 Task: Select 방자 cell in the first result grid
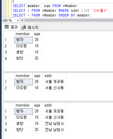tap(24, 40)
